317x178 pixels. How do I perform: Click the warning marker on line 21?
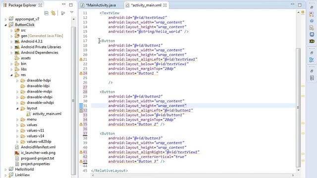pos(81,59)
